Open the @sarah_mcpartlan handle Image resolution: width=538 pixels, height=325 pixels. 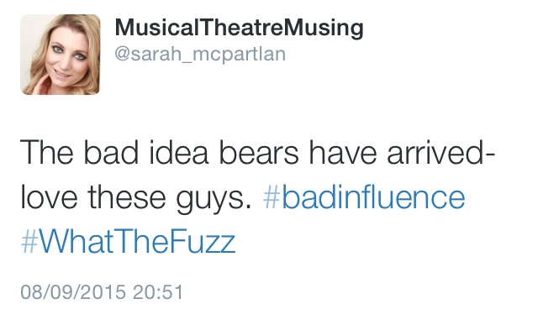(x=200, y=55)
